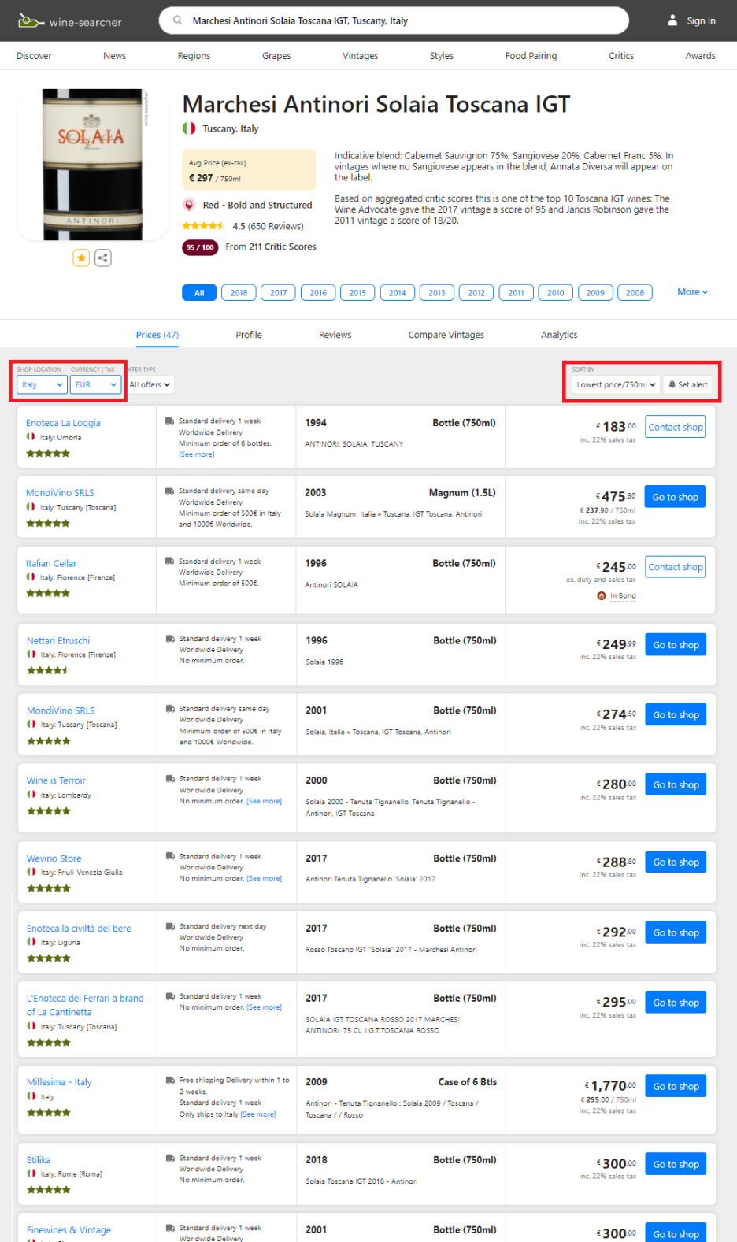
Task: Open the Lowest price/750ml sort dropdown
Action: (x=616, y=384)
